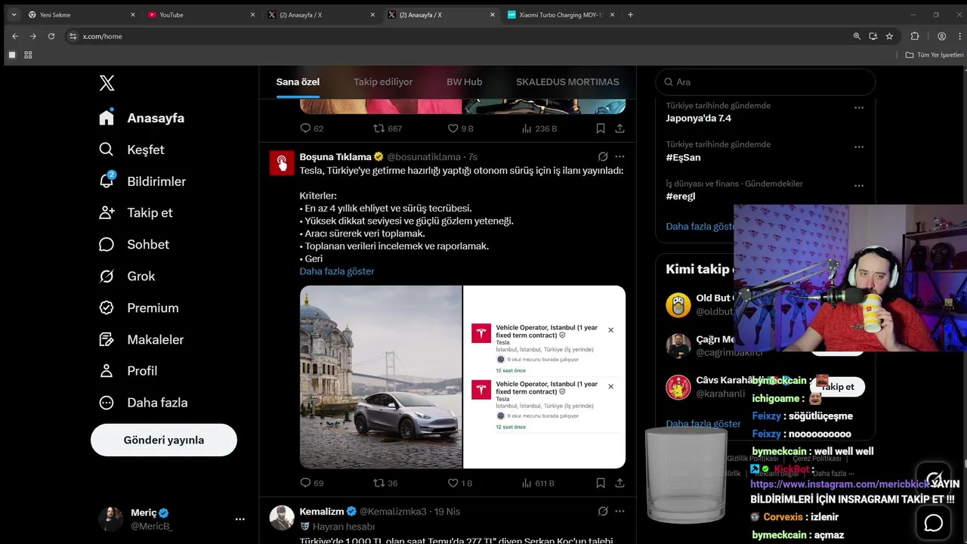
Task: Click Gönderi yayınla button
Action: point(164,440)
